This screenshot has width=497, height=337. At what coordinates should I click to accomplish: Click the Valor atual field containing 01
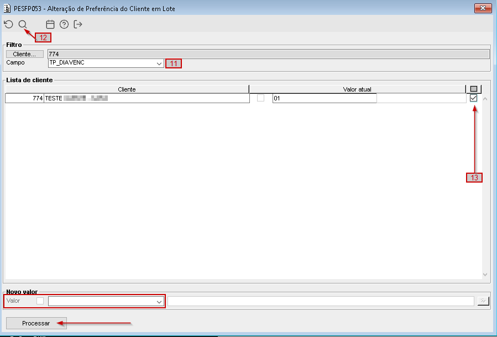pyautogui.click(x=325, y=98)
